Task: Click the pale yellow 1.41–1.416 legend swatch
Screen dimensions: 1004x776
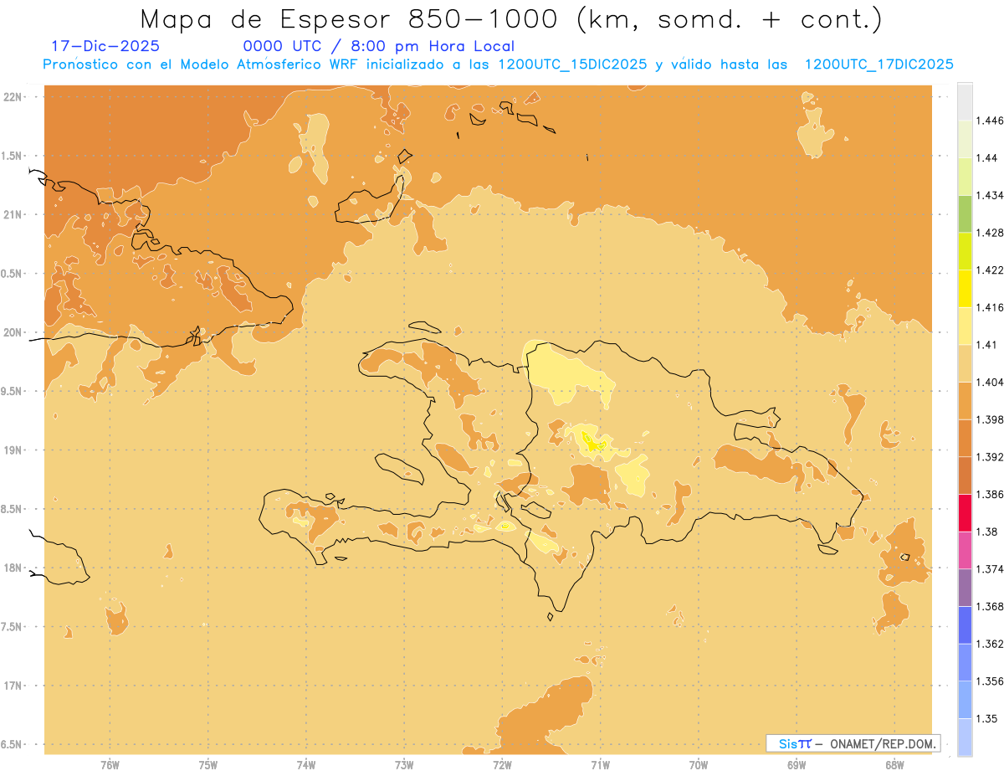Action: pos(965,326)
